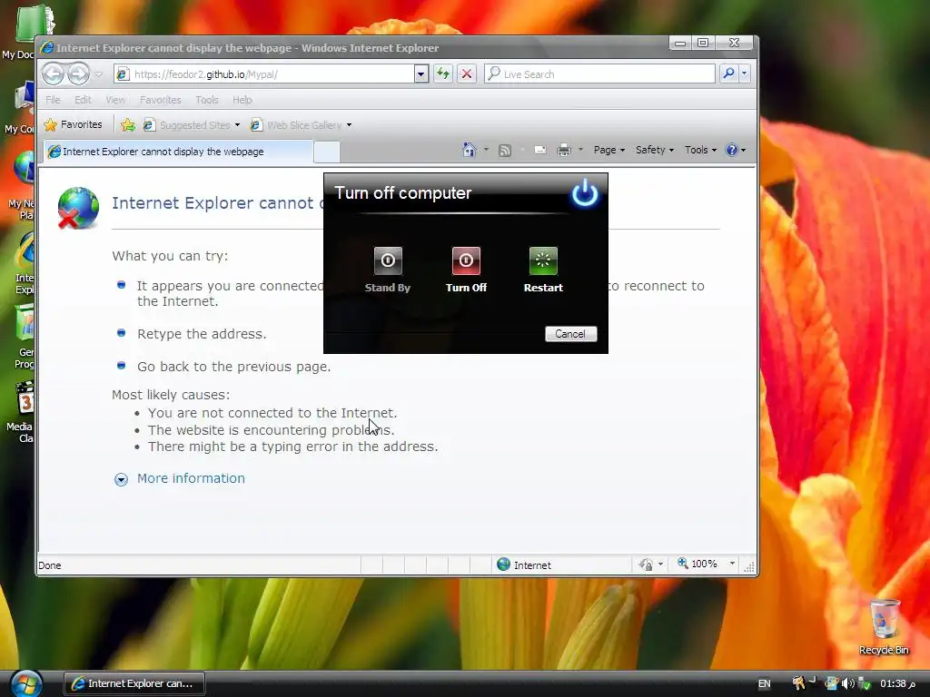Viewport: 930px width, 697px height.
Task: Open search provider options dropdown
Action: point(745,74)
